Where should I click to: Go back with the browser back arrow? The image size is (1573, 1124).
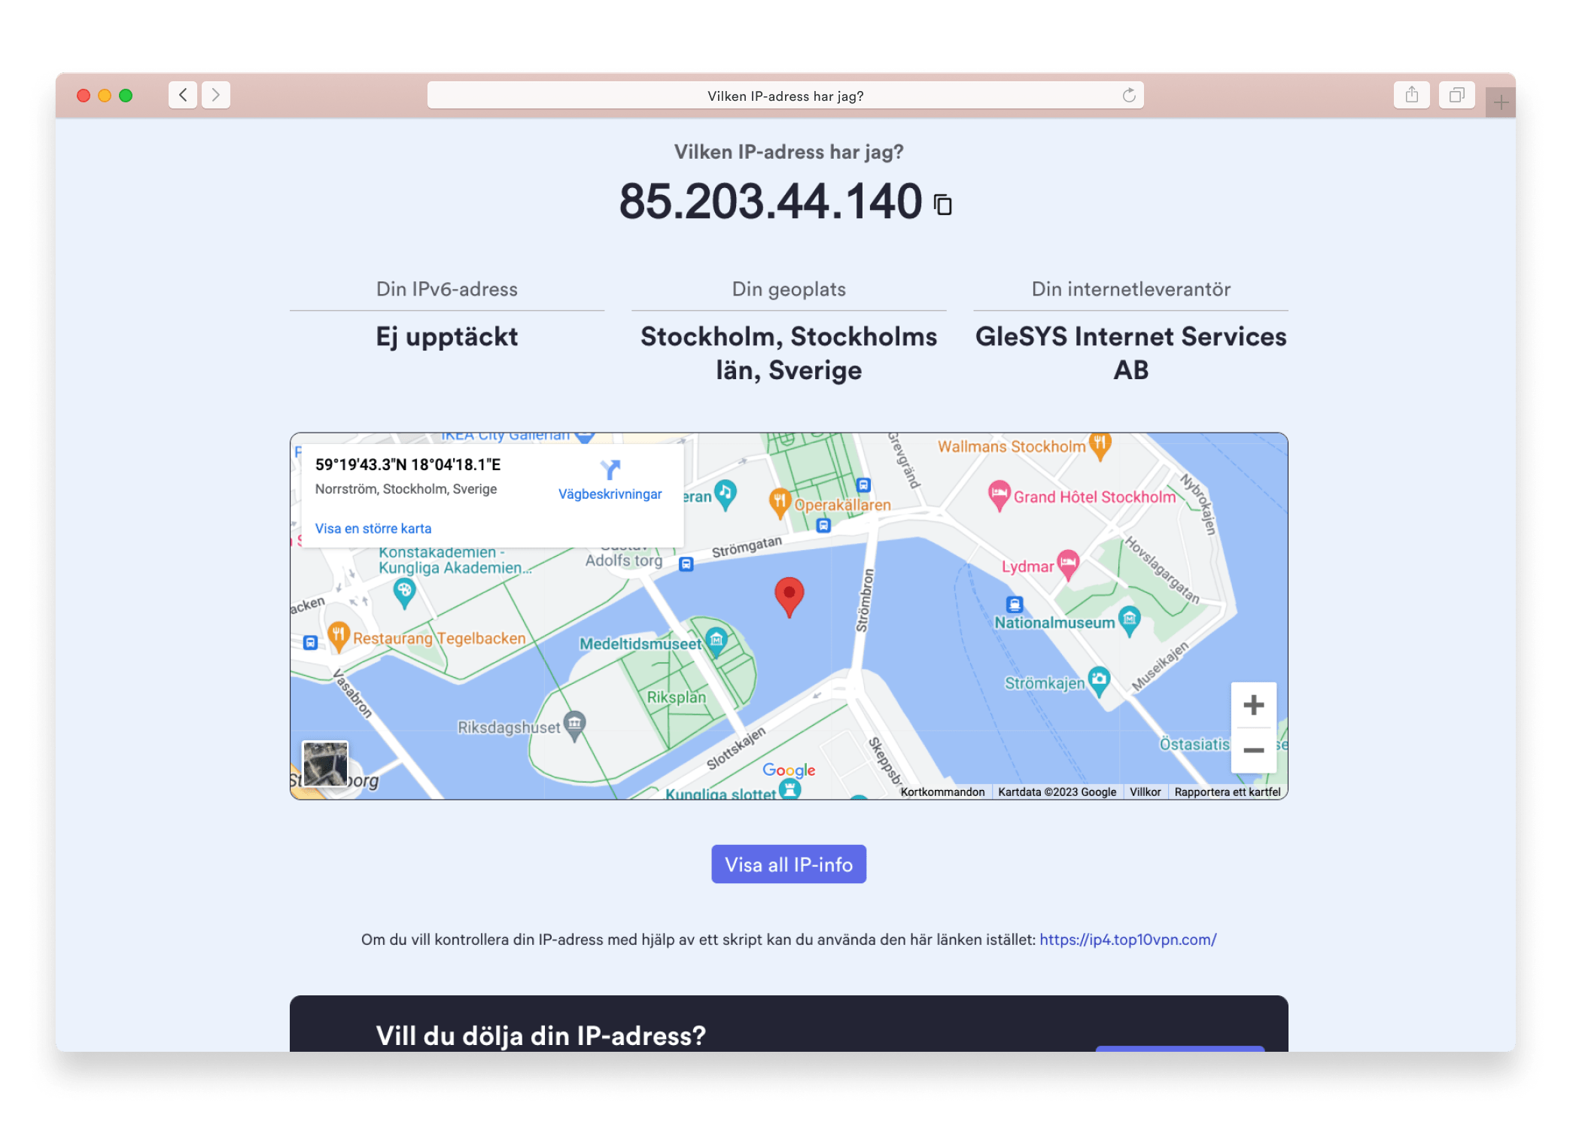(183, 96)
